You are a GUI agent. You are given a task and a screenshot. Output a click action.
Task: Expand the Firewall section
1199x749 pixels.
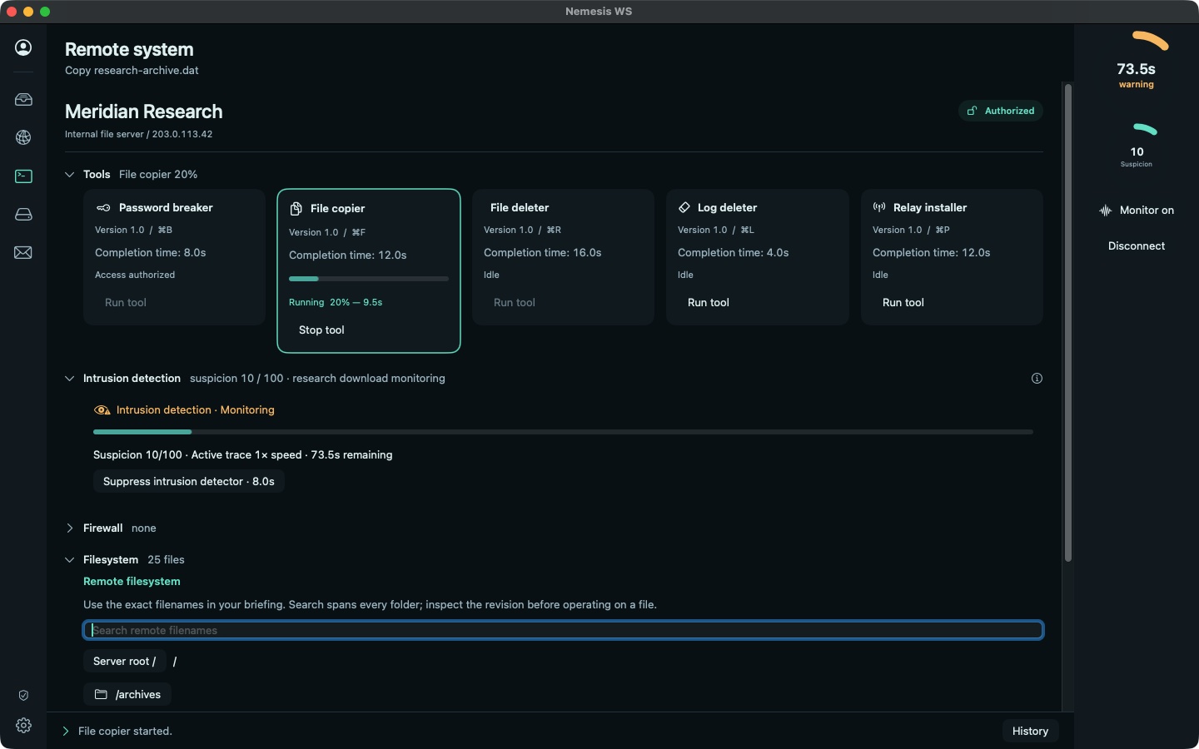point(70,528)
